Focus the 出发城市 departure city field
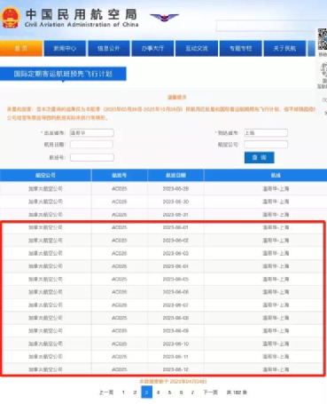 pos(92,133)
